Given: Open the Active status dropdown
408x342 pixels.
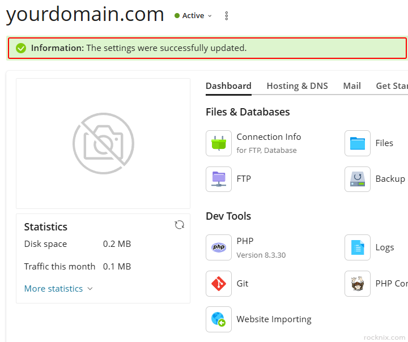Looking at the screenshot, I should [194, 16].
